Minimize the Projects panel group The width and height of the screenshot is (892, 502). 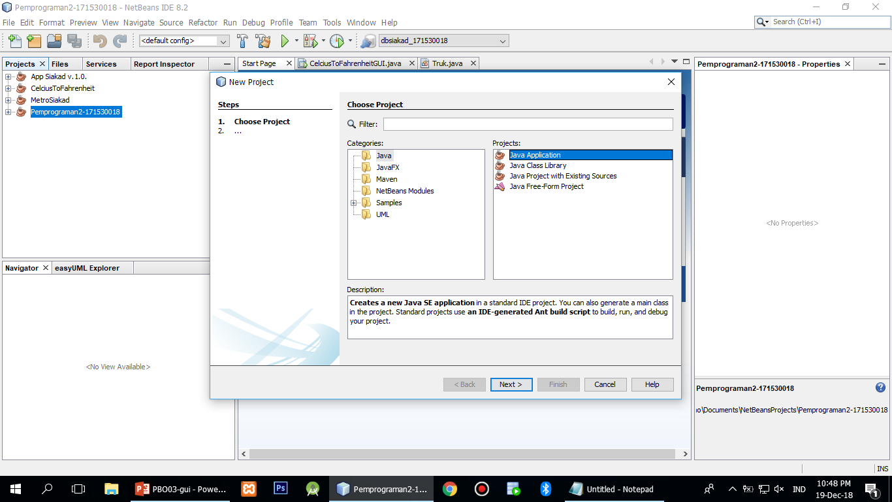point(227,64)
